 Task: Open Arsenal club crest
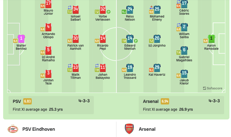pyautogui.click(x=129, y=129)
